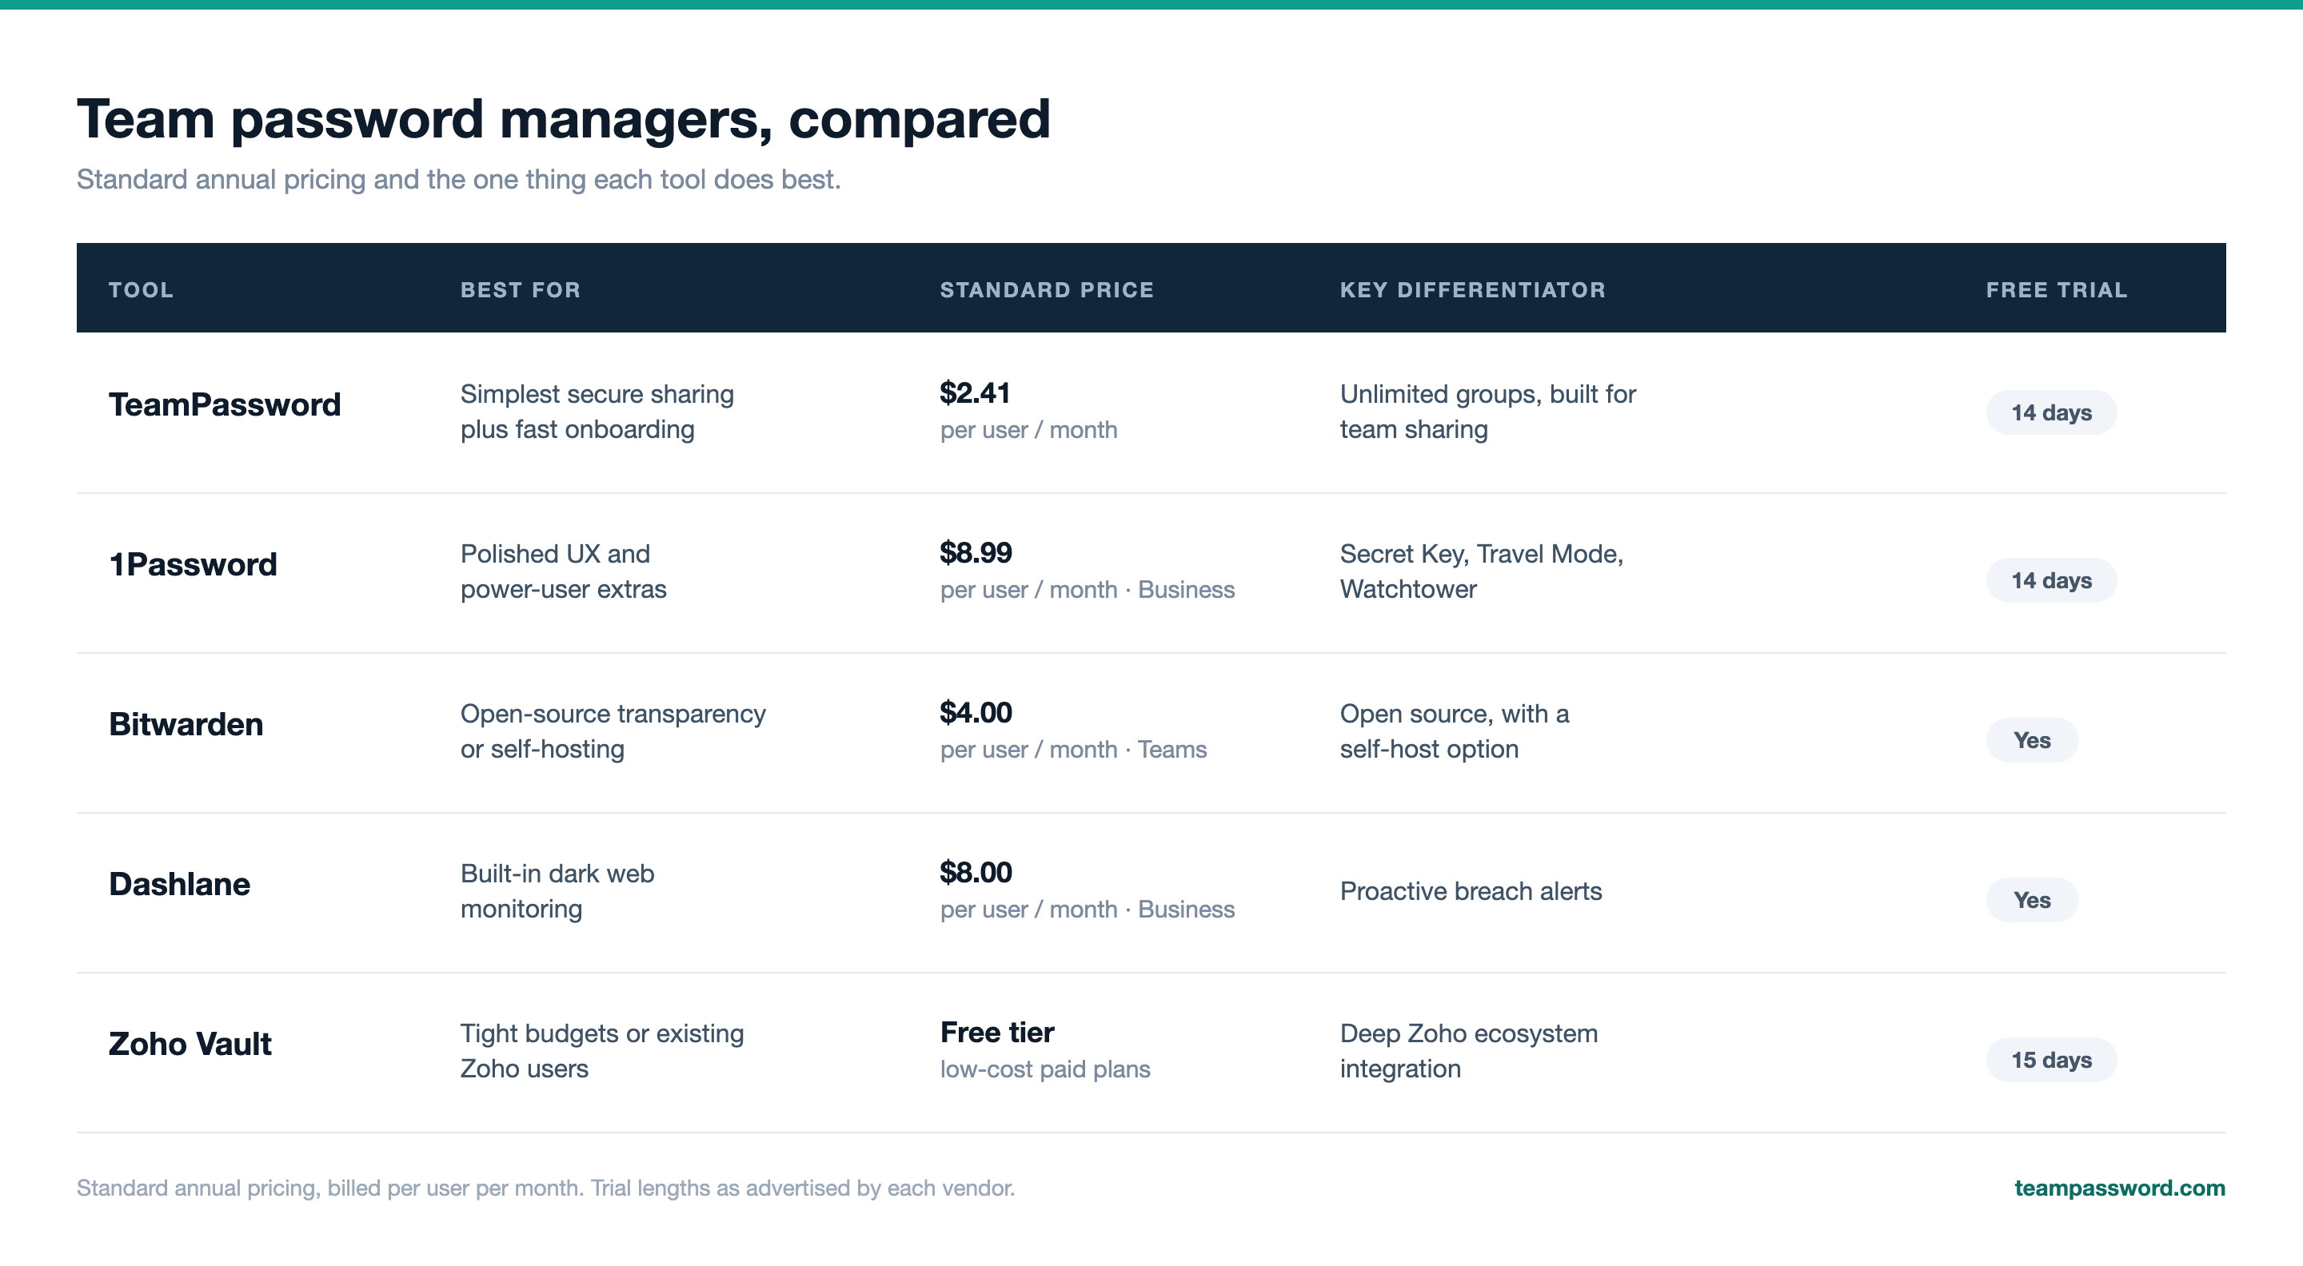Select the 1Password tool name
This screenshot has height=1266, width=2303.
pos(193,564)
